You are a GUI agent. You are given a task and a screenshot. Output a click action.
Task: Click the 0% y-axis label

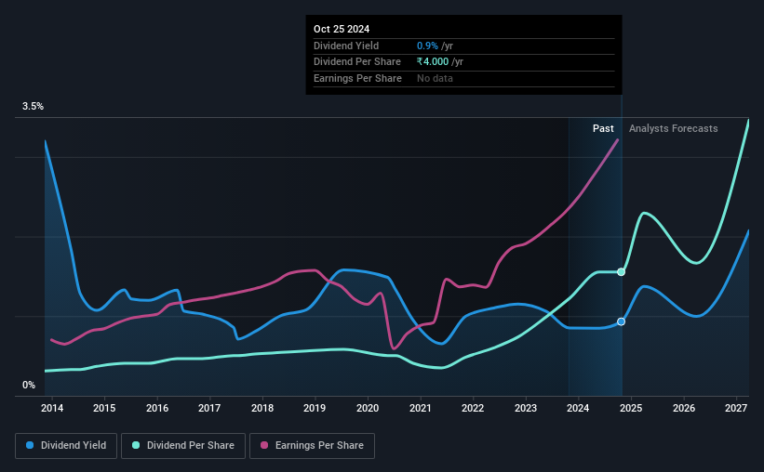29,385
